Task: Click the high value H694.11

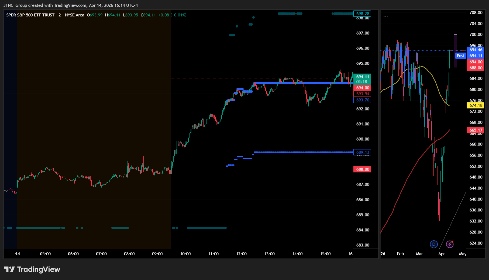Action: pyautogui.click(x=113, y=15)
